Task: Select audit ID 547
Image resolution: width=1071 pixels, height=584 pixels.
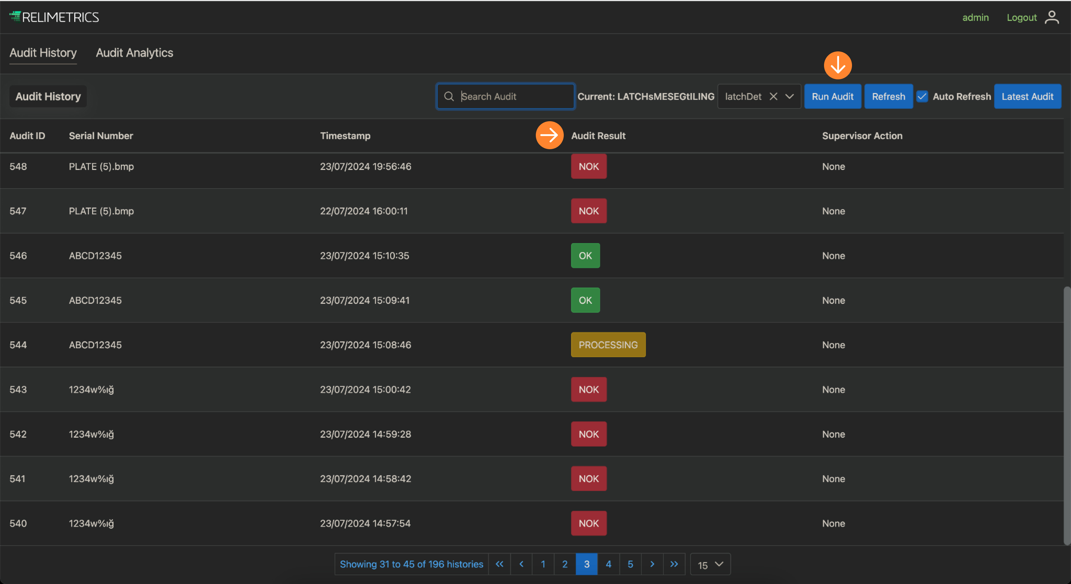Action: point(18,211)
